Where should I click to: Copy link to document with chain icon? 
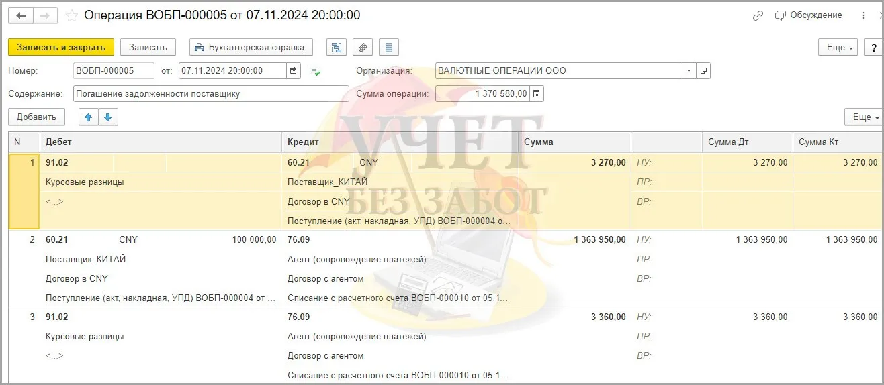click(x=758, y=15)
